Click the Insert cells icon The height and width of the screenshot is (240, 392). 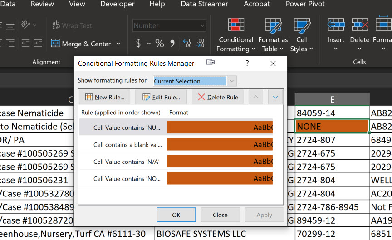click(336, 25)
